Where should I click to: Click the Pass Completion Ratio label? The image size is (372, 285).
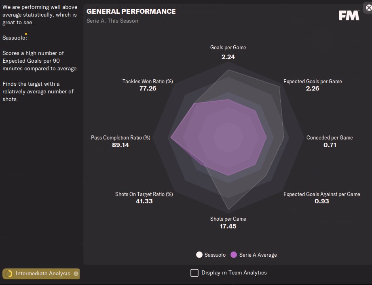[120, 138]
